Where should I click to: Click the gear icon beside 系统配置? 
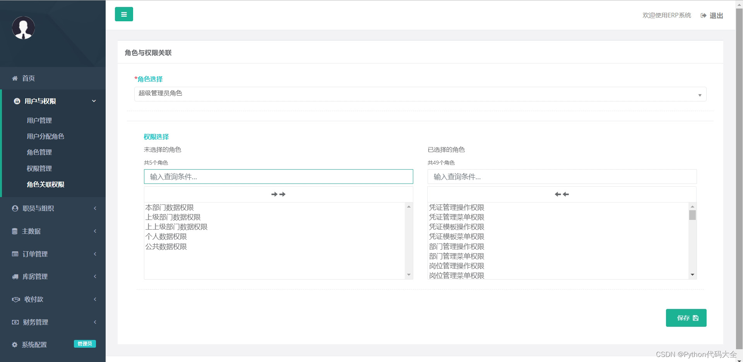click(15, 345)
